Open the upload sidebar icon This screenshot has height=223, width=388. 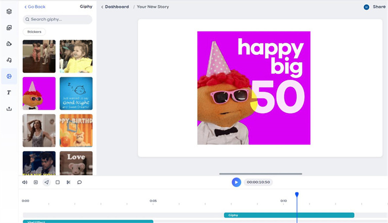pos(9,109)
